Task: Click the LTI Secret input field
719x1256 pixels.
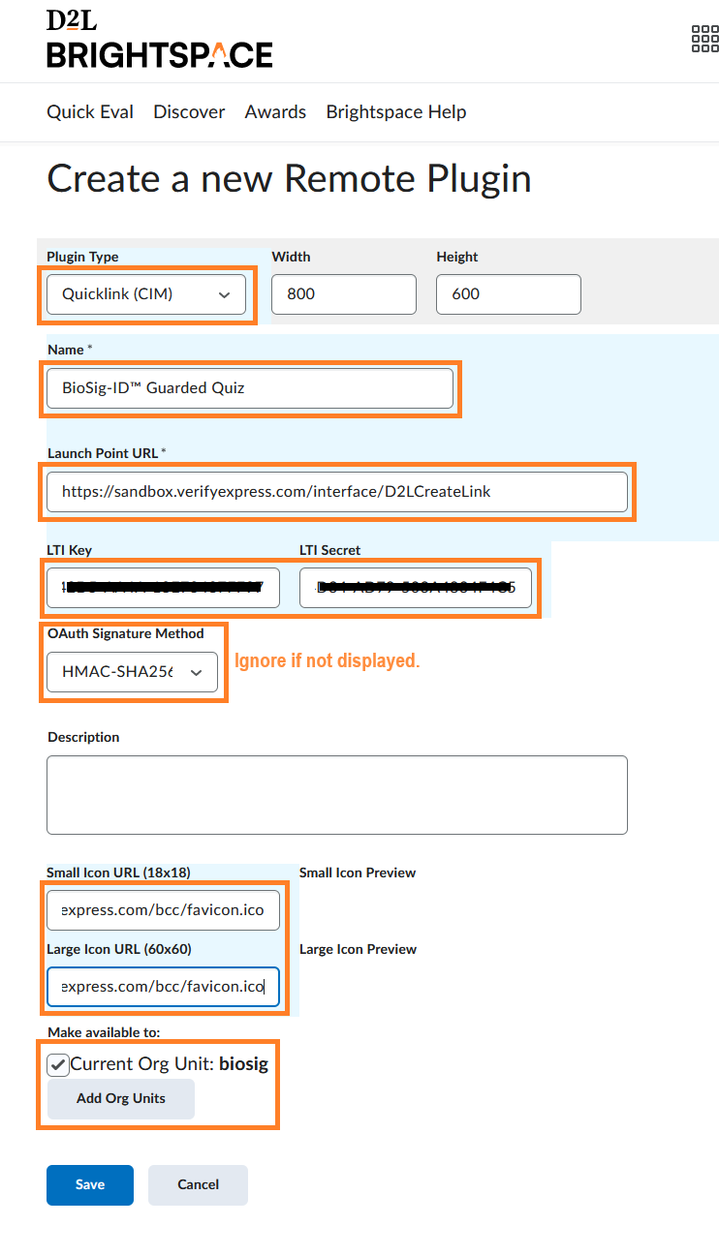Action: (x=416, y=587)
